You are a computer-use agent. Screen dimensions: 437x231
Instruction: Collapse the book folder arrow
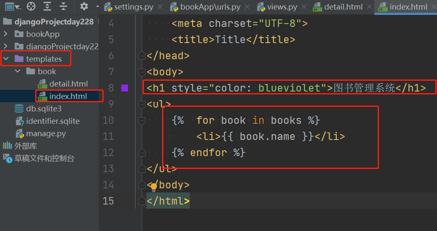(18, 71)
